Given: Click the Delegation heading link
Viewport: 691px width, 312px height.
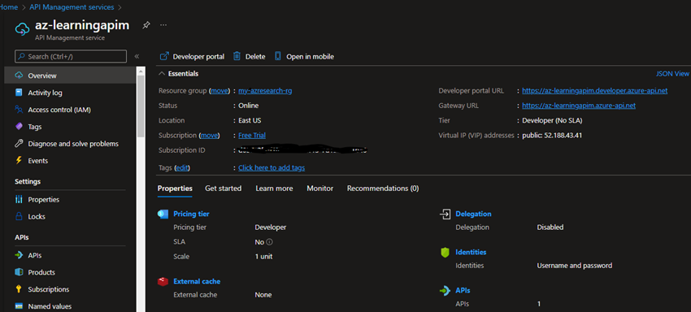Looking at the screenshot, I should coord(473,214).
